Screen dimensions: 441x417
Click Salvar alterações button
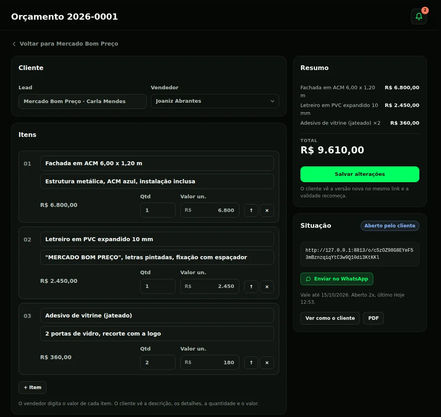tap(359, 174)
